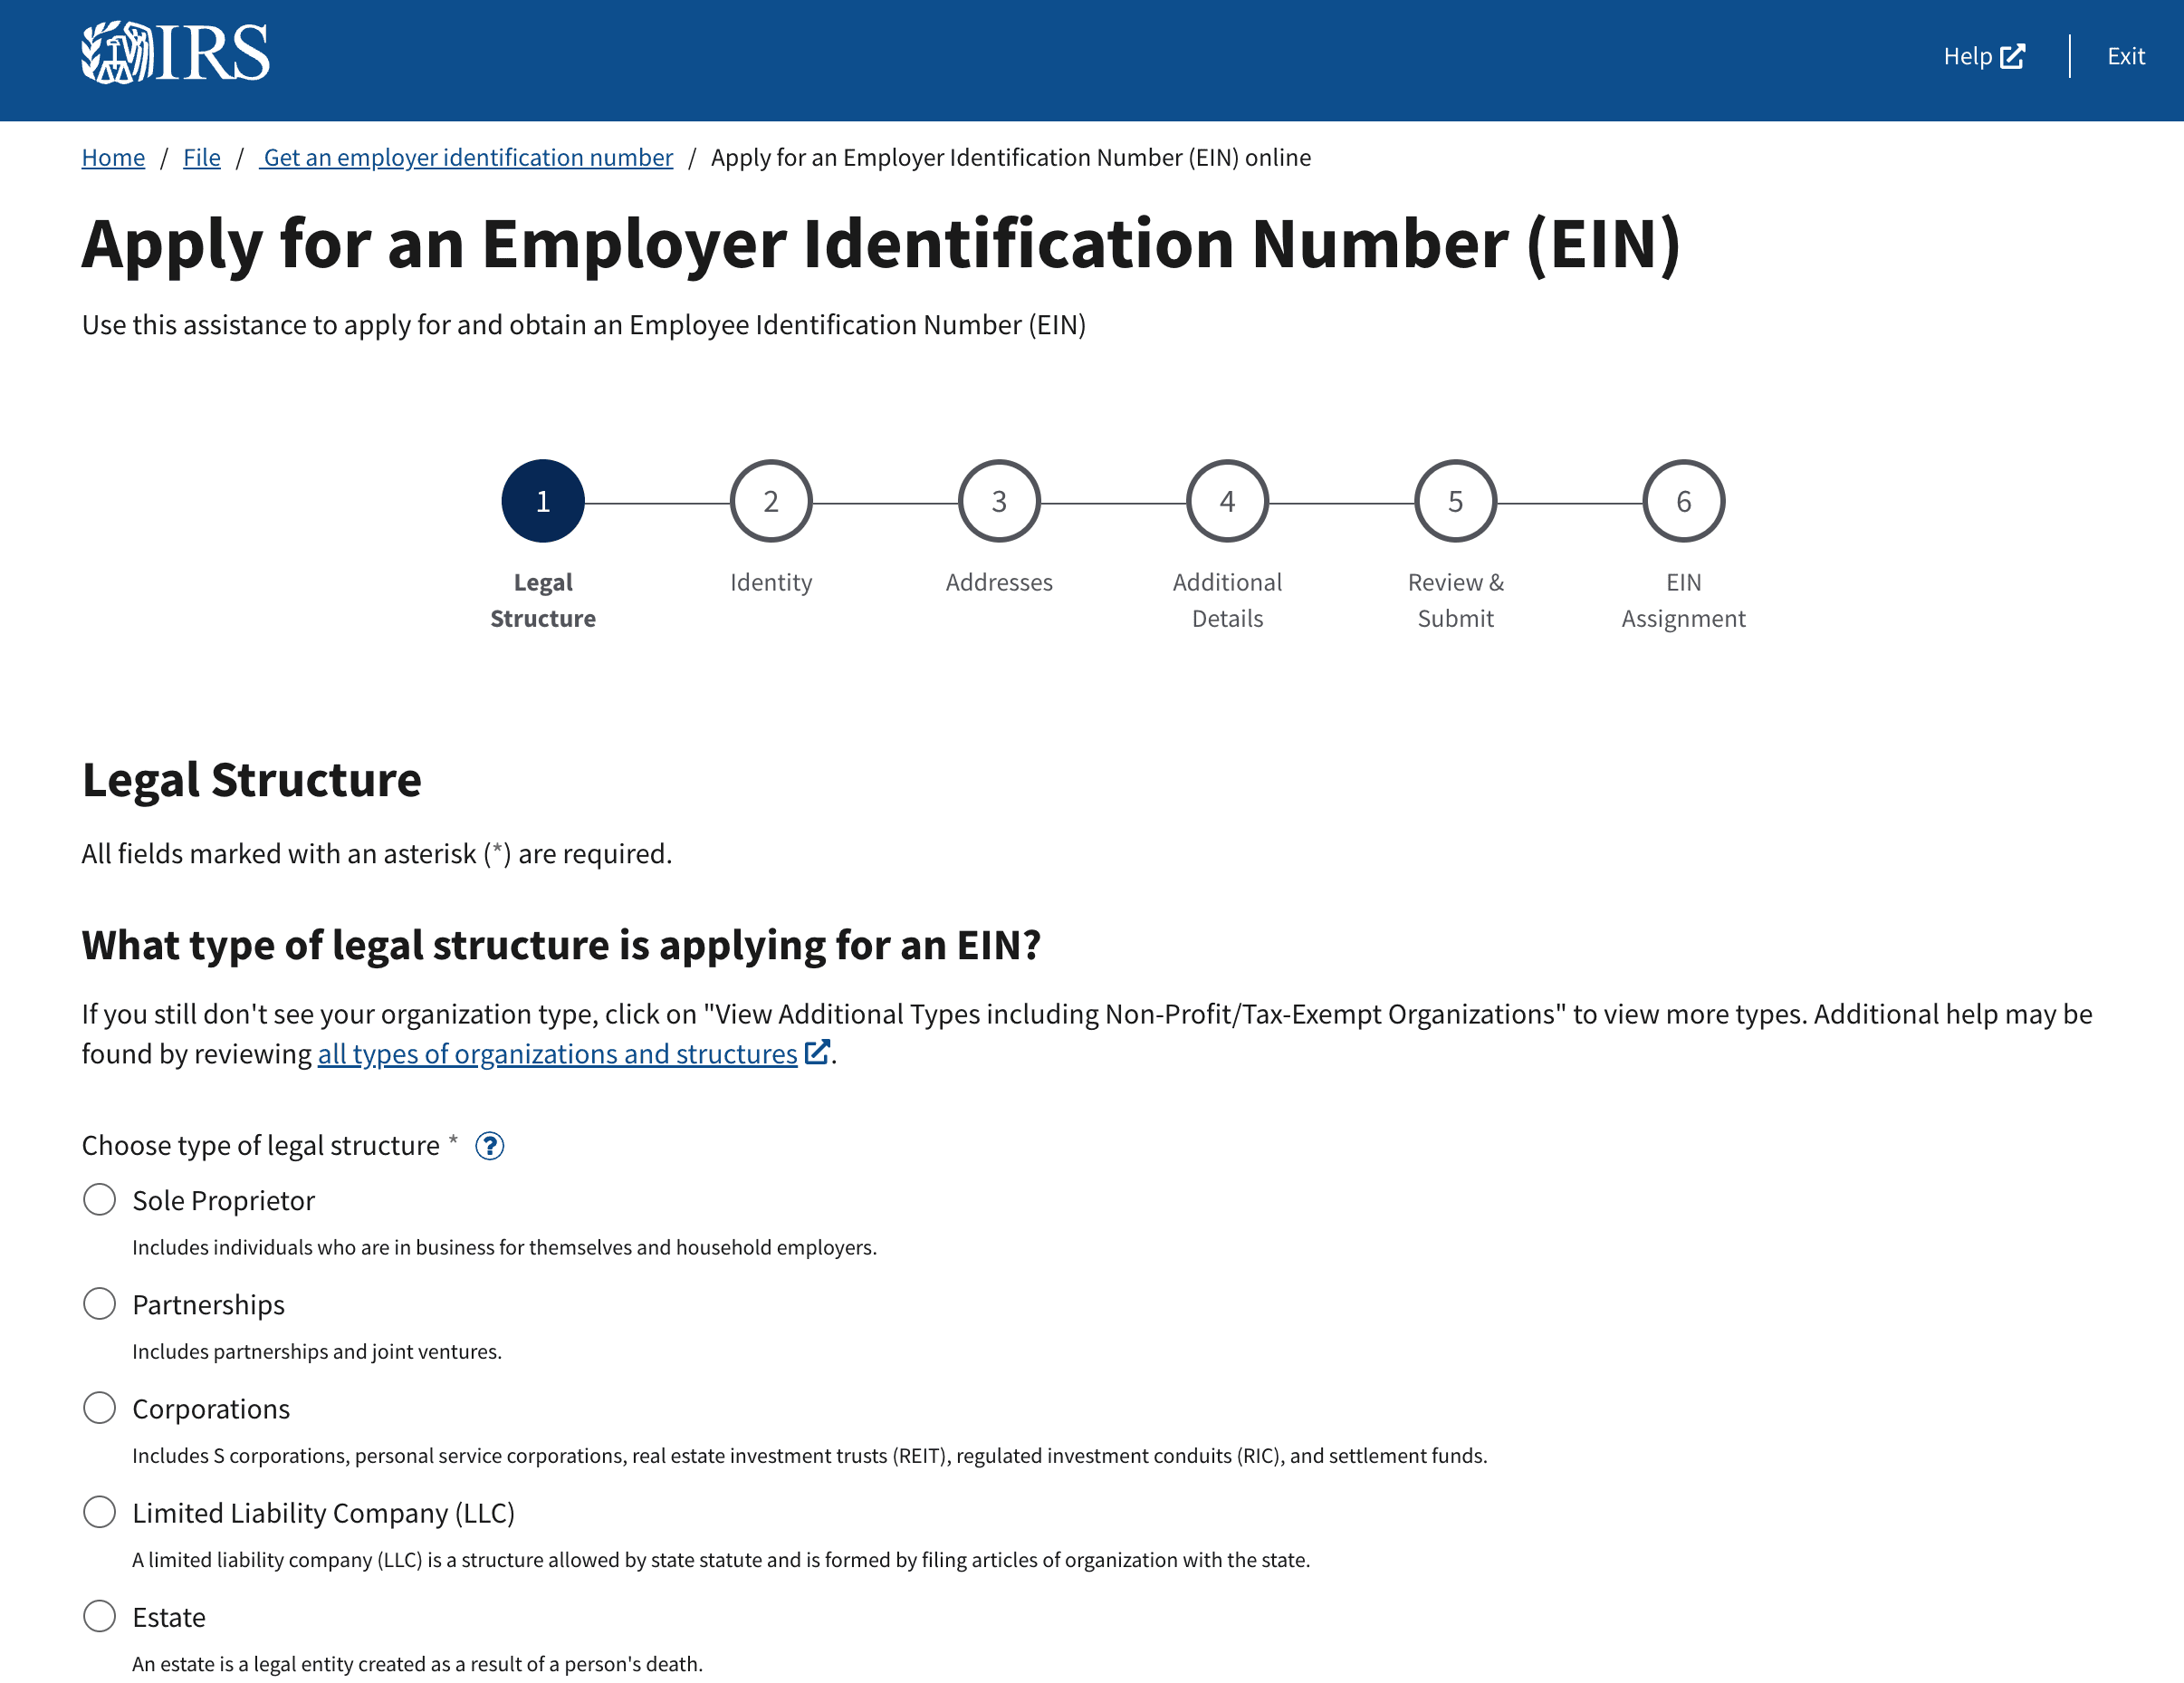Screen dimensions: 2184x1683
Task: Select the Partnerships radio button
Action: tap(99, 1303)
